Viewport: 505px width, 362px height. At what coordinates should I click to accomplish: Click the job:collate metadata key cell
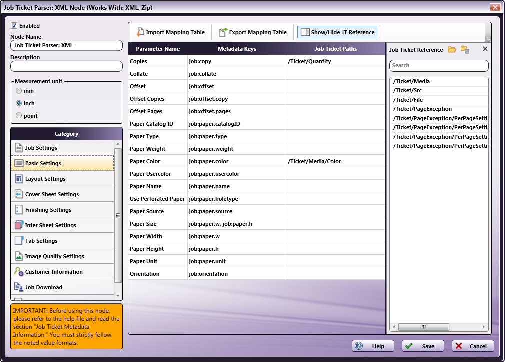[236, 74]
